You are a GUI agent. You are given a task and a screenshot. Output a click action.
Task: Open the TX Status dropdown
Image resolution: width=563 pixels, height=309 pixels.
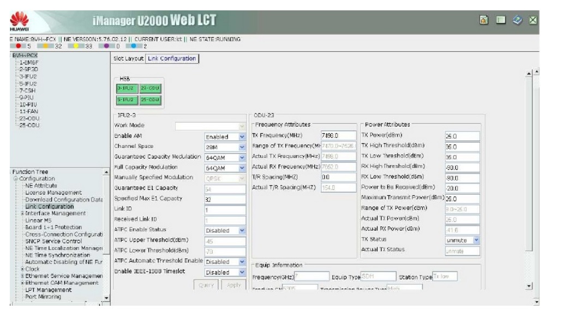coord(476,240)
